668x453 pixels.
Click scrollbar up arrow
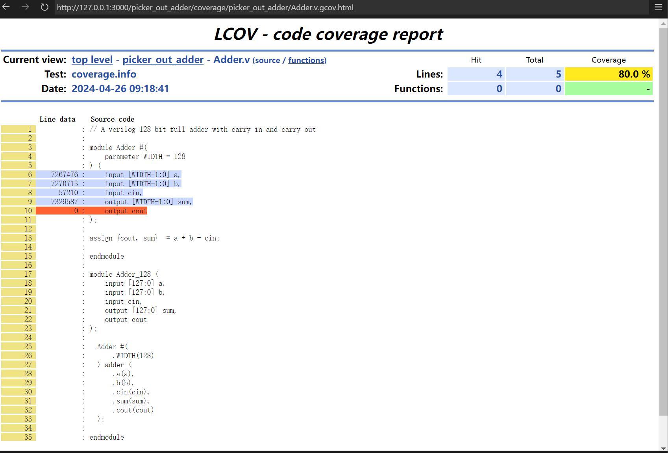[663, 24]
